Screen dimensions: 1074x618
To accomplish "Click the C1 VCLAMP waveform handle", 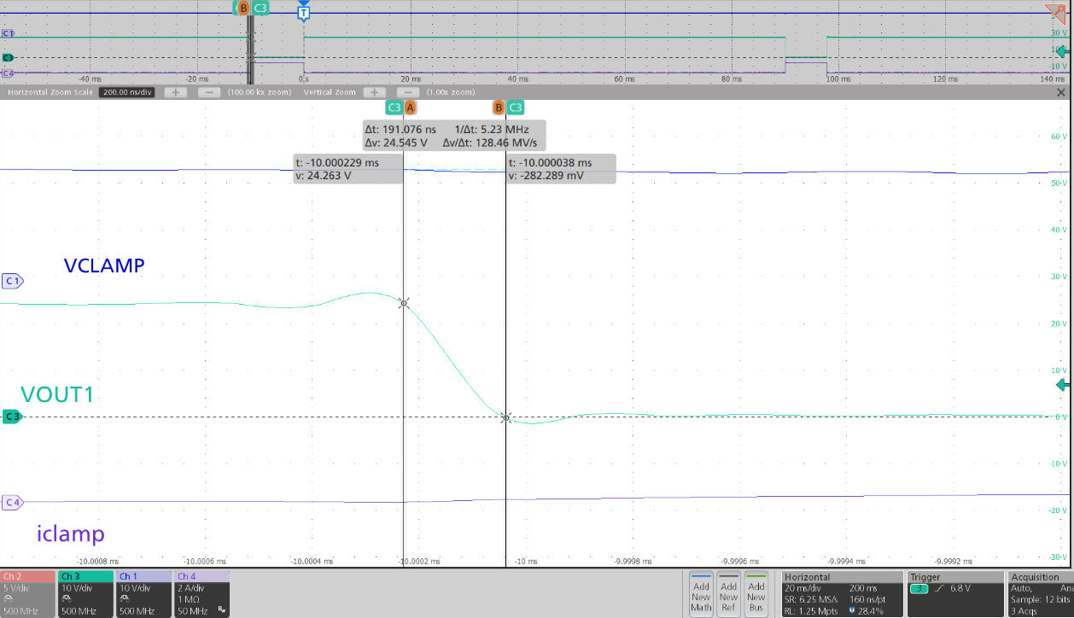I will click(x=10, y=281).
